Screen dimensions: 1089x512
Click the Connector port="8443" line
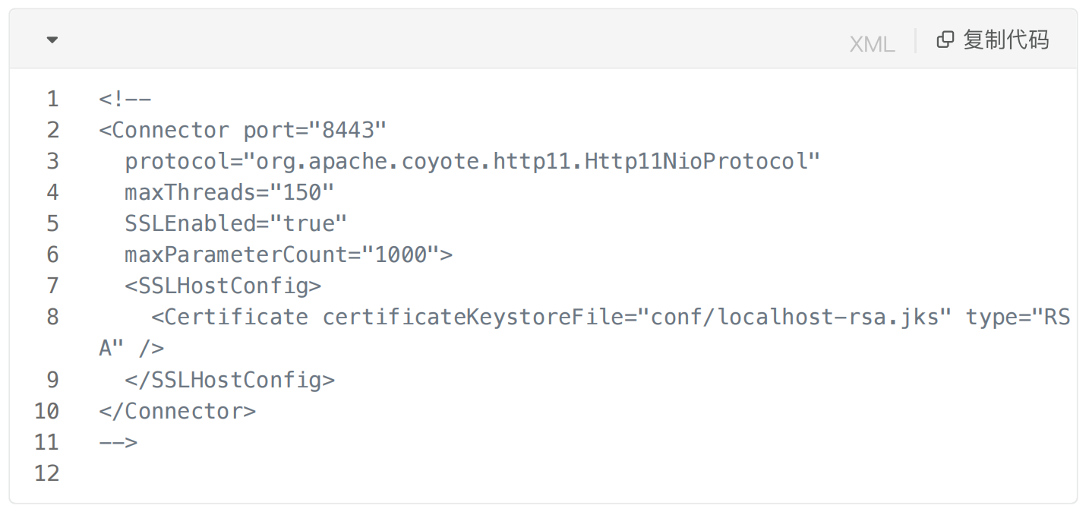[x=242, y=130]
